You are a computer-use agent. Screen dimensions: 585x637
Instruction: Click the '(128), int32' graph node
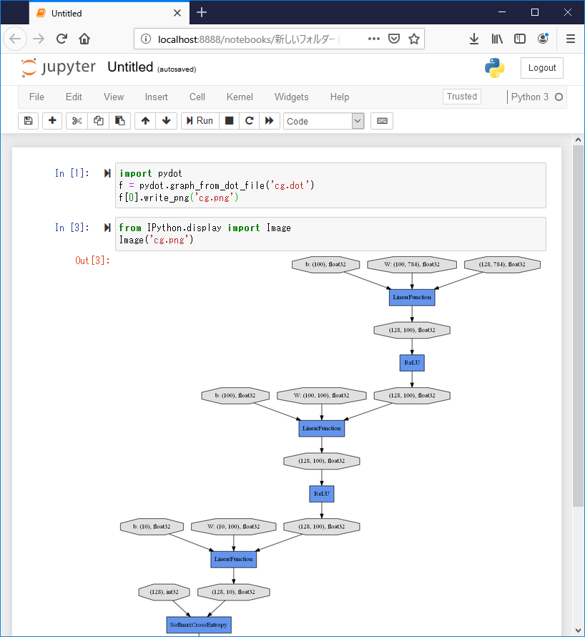[x=164, y=592]
